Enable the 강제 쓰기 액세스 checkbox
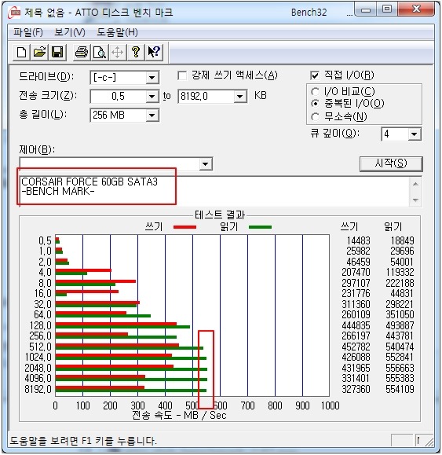442x455 pixels. pos(182,75)
